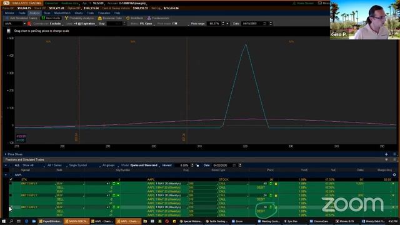This screenshot has height=225, width=400.
Task: Add a price slice with plus icon
Action: pyautogui.click(x=386, y=154)
